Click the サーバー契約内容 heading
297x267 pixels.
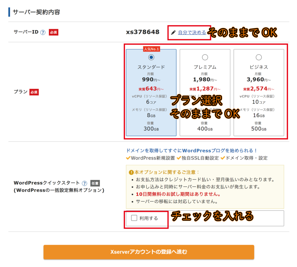pos(36,12)
